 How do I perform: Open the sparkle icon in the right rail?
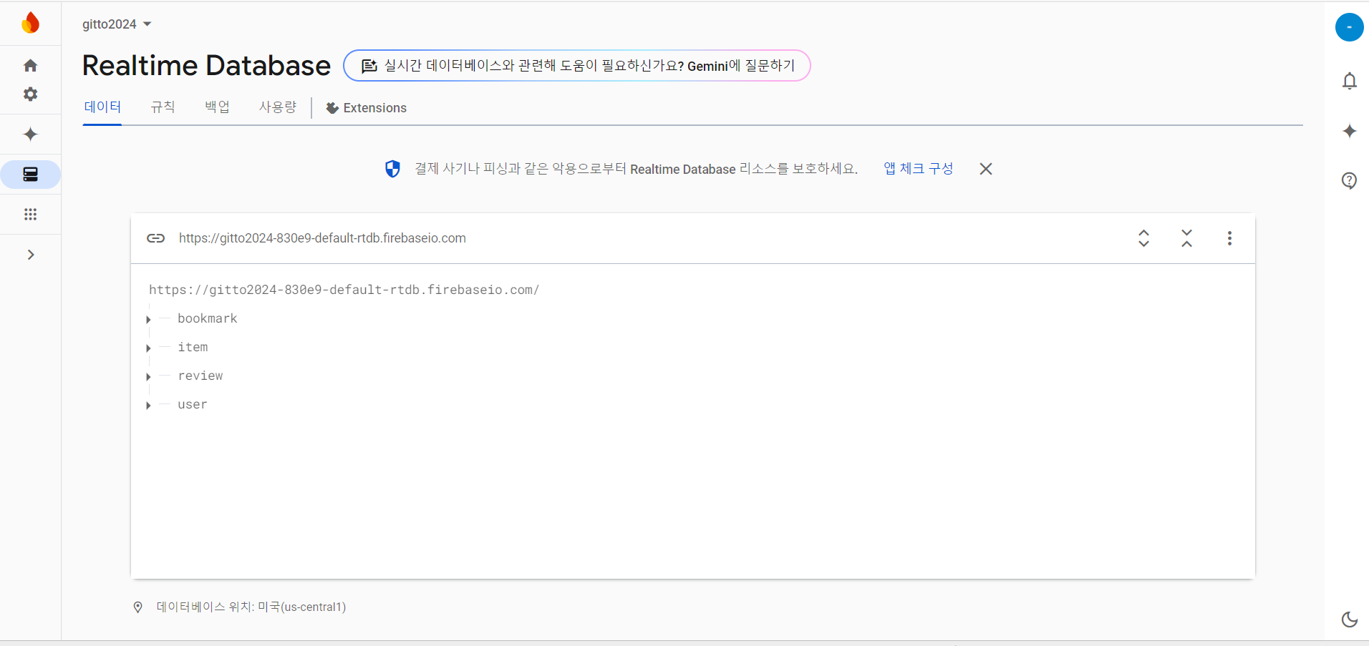(1349, 131)
